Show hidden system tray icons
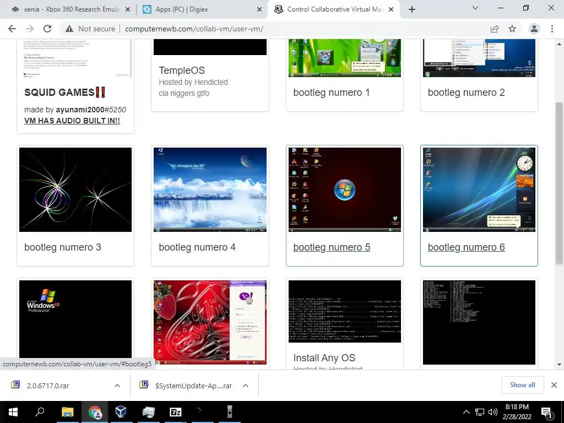Image resolution: width=564 pixels, height=423 pixels. click(466, 412)
